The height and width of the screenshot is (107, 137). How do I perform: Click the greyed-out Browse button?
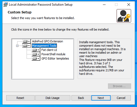(120, 86)
